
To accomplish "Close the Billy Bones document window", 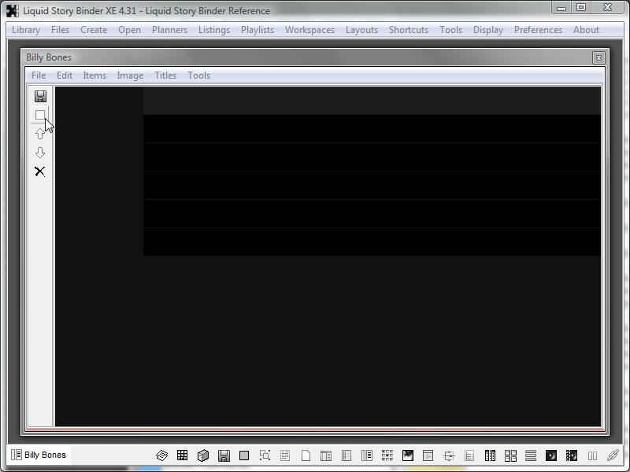I will (x=598, y=57).
